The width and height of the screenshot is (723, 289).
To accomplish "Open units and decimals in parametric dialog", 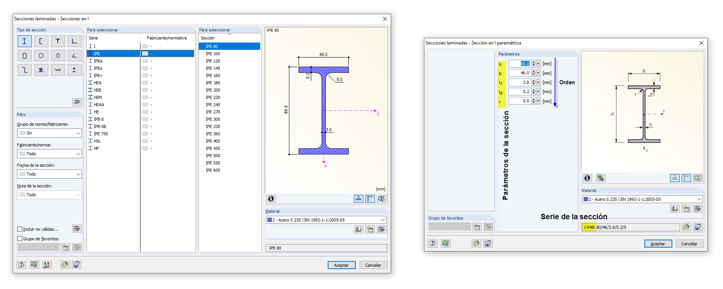I will tap(446, 243).
